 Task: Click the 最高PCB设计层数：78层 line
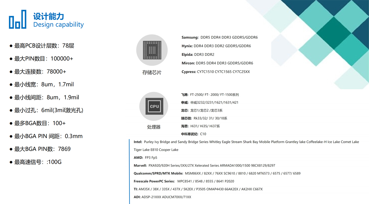[42, 46]
